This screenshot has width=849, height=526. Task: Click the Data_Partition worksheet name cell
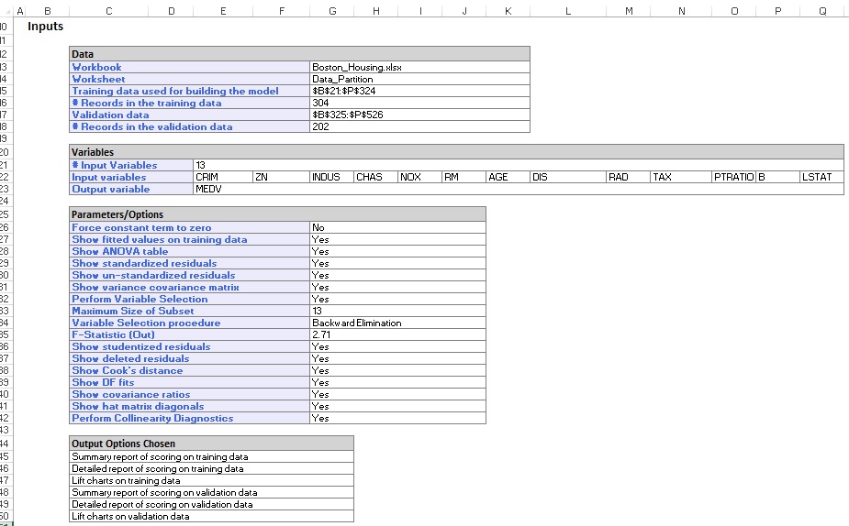(x=419, y=79)
